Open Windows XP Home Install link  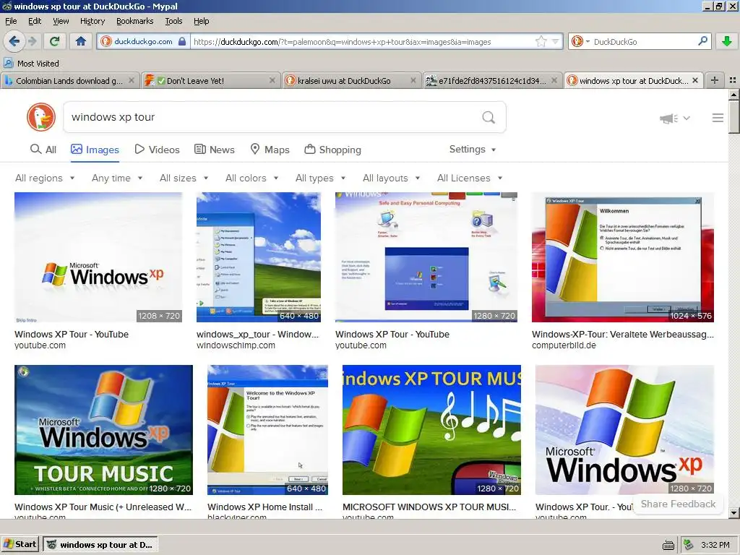(264, 507)
